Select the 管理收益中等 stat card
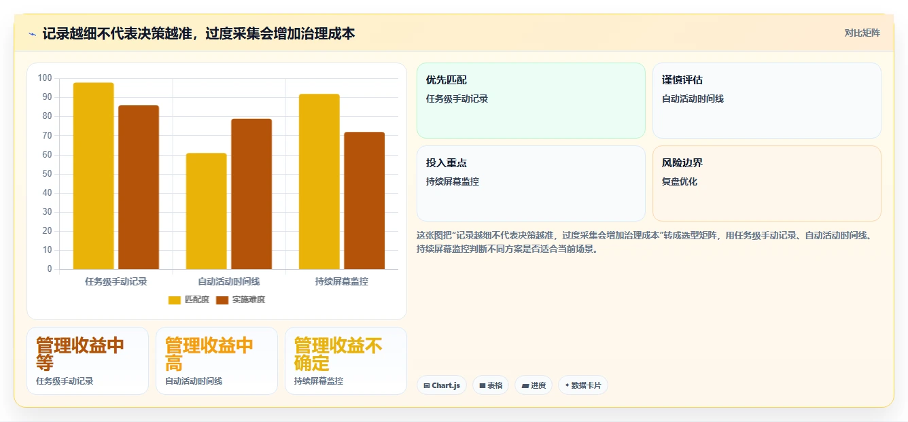Viewport: 908px width, 422px height. [x=88, y=361]
